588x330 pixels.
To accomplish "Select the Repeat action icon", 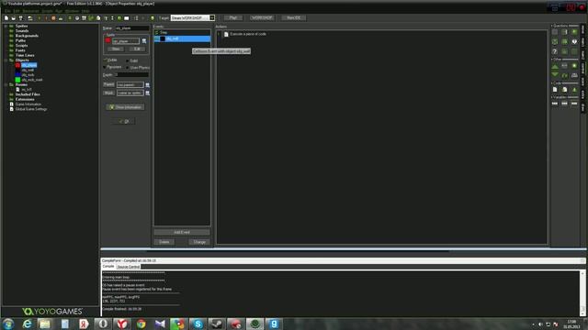I will point(565,75).
